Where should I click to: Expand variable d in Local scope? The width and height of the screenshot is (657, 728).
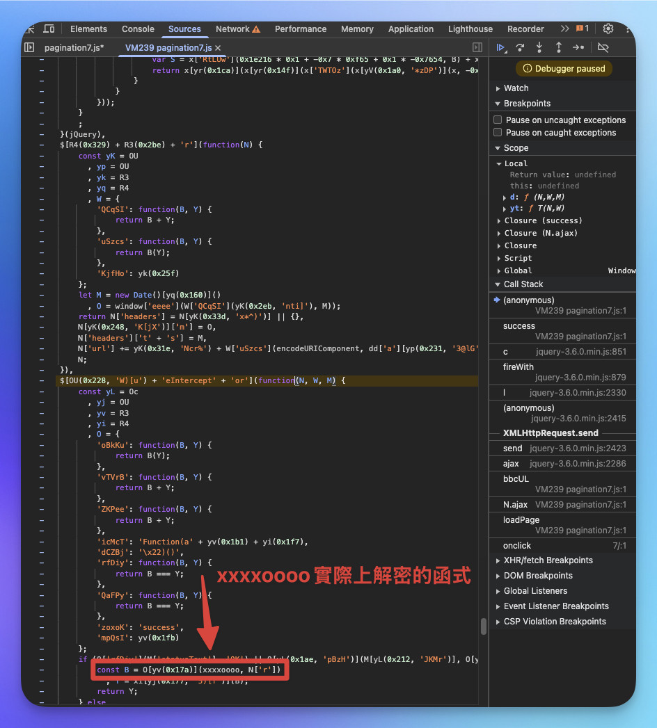pos(505,197)
